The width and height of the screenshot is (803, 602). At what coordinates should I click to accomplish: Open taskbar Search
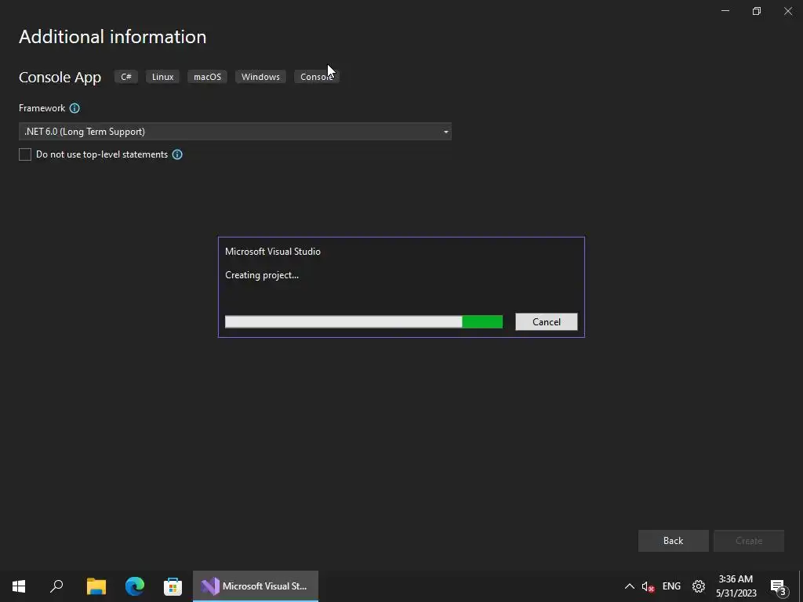(56, 586)
